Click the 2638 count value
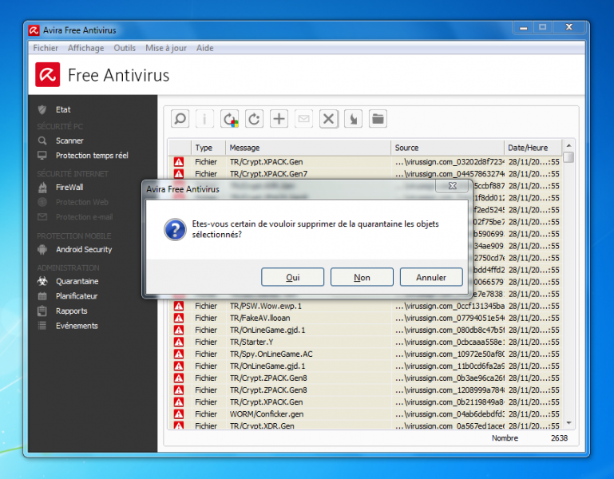This screenshot has height=479, width=614. [559, 437]
